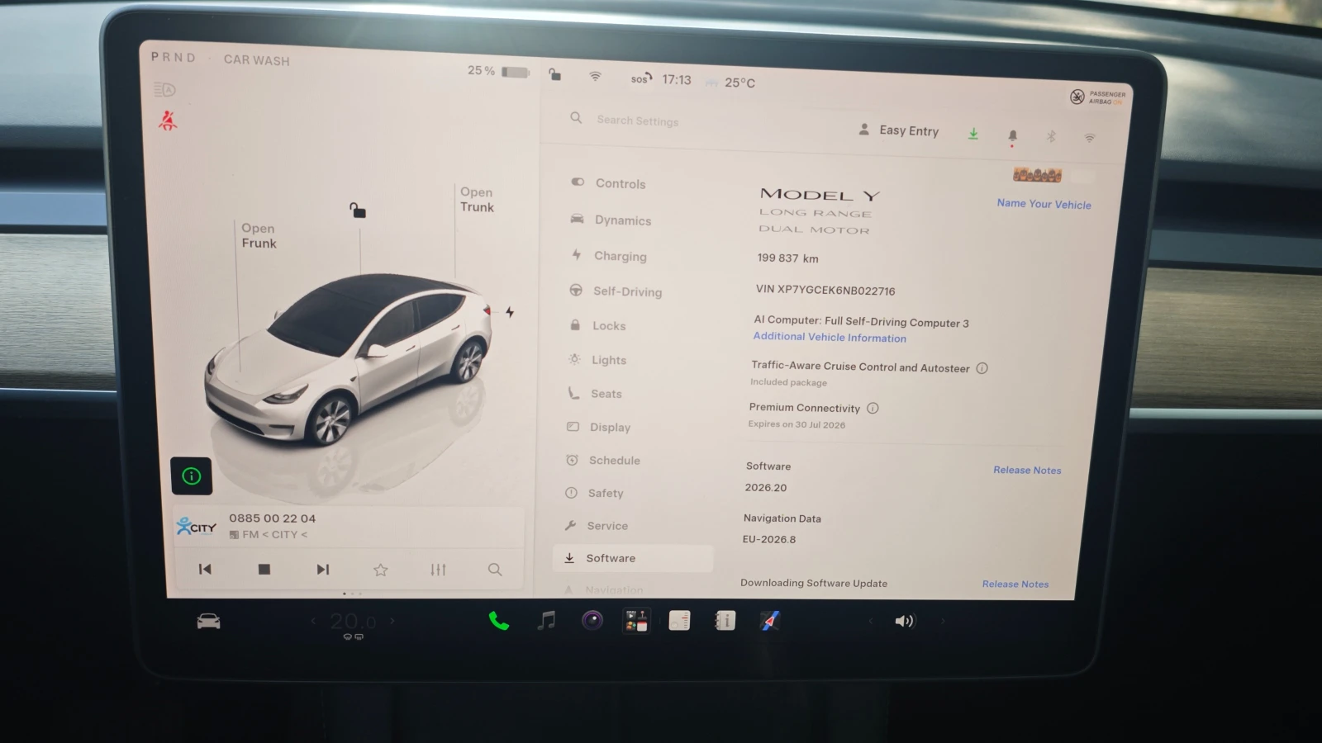Open the Easy Entry driver profile
This screenshot has height=743, width=1322.
tap(899, 130)
